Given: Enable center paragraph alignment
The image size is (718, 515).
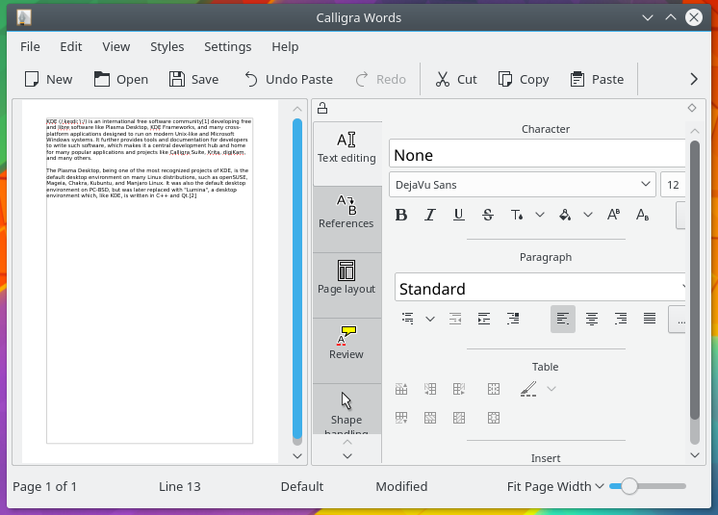Looking at the screenshot, I should [592, 319].
